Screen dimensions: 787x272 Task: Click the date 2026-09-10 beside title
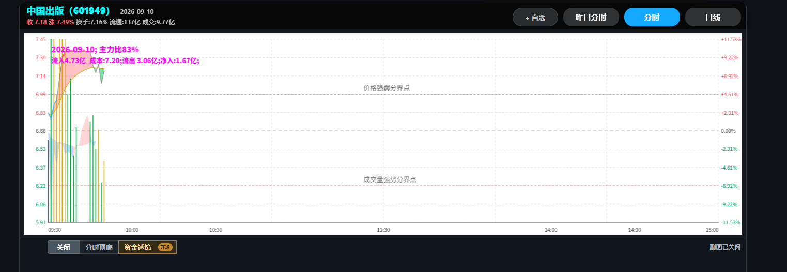point(137,11)
